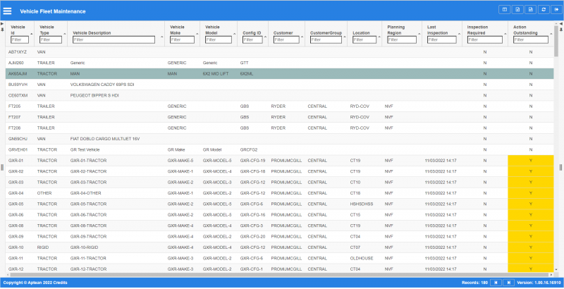Viewport: 564px width, 289px height.
Task: Click the Vehicle Fleet Maintenance title
Action: pyautogui.click(x=53, y=11)
